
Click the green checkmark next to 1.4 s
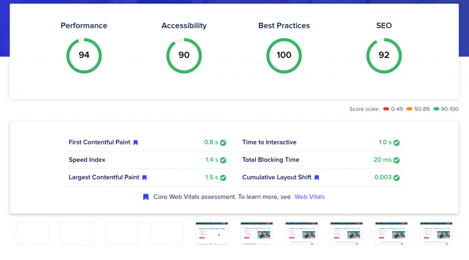point(223,160)
